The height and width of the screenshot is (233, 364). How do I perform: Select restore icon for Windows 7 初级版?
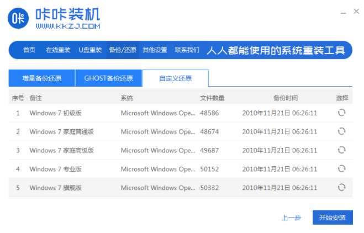click(341, 113)
